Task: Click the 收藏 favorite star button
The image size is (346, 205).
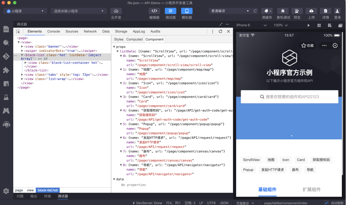Action: pyautogui.click(x=307, y=45)
